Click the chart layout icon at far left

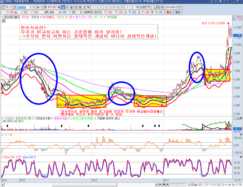click(3, 7)
